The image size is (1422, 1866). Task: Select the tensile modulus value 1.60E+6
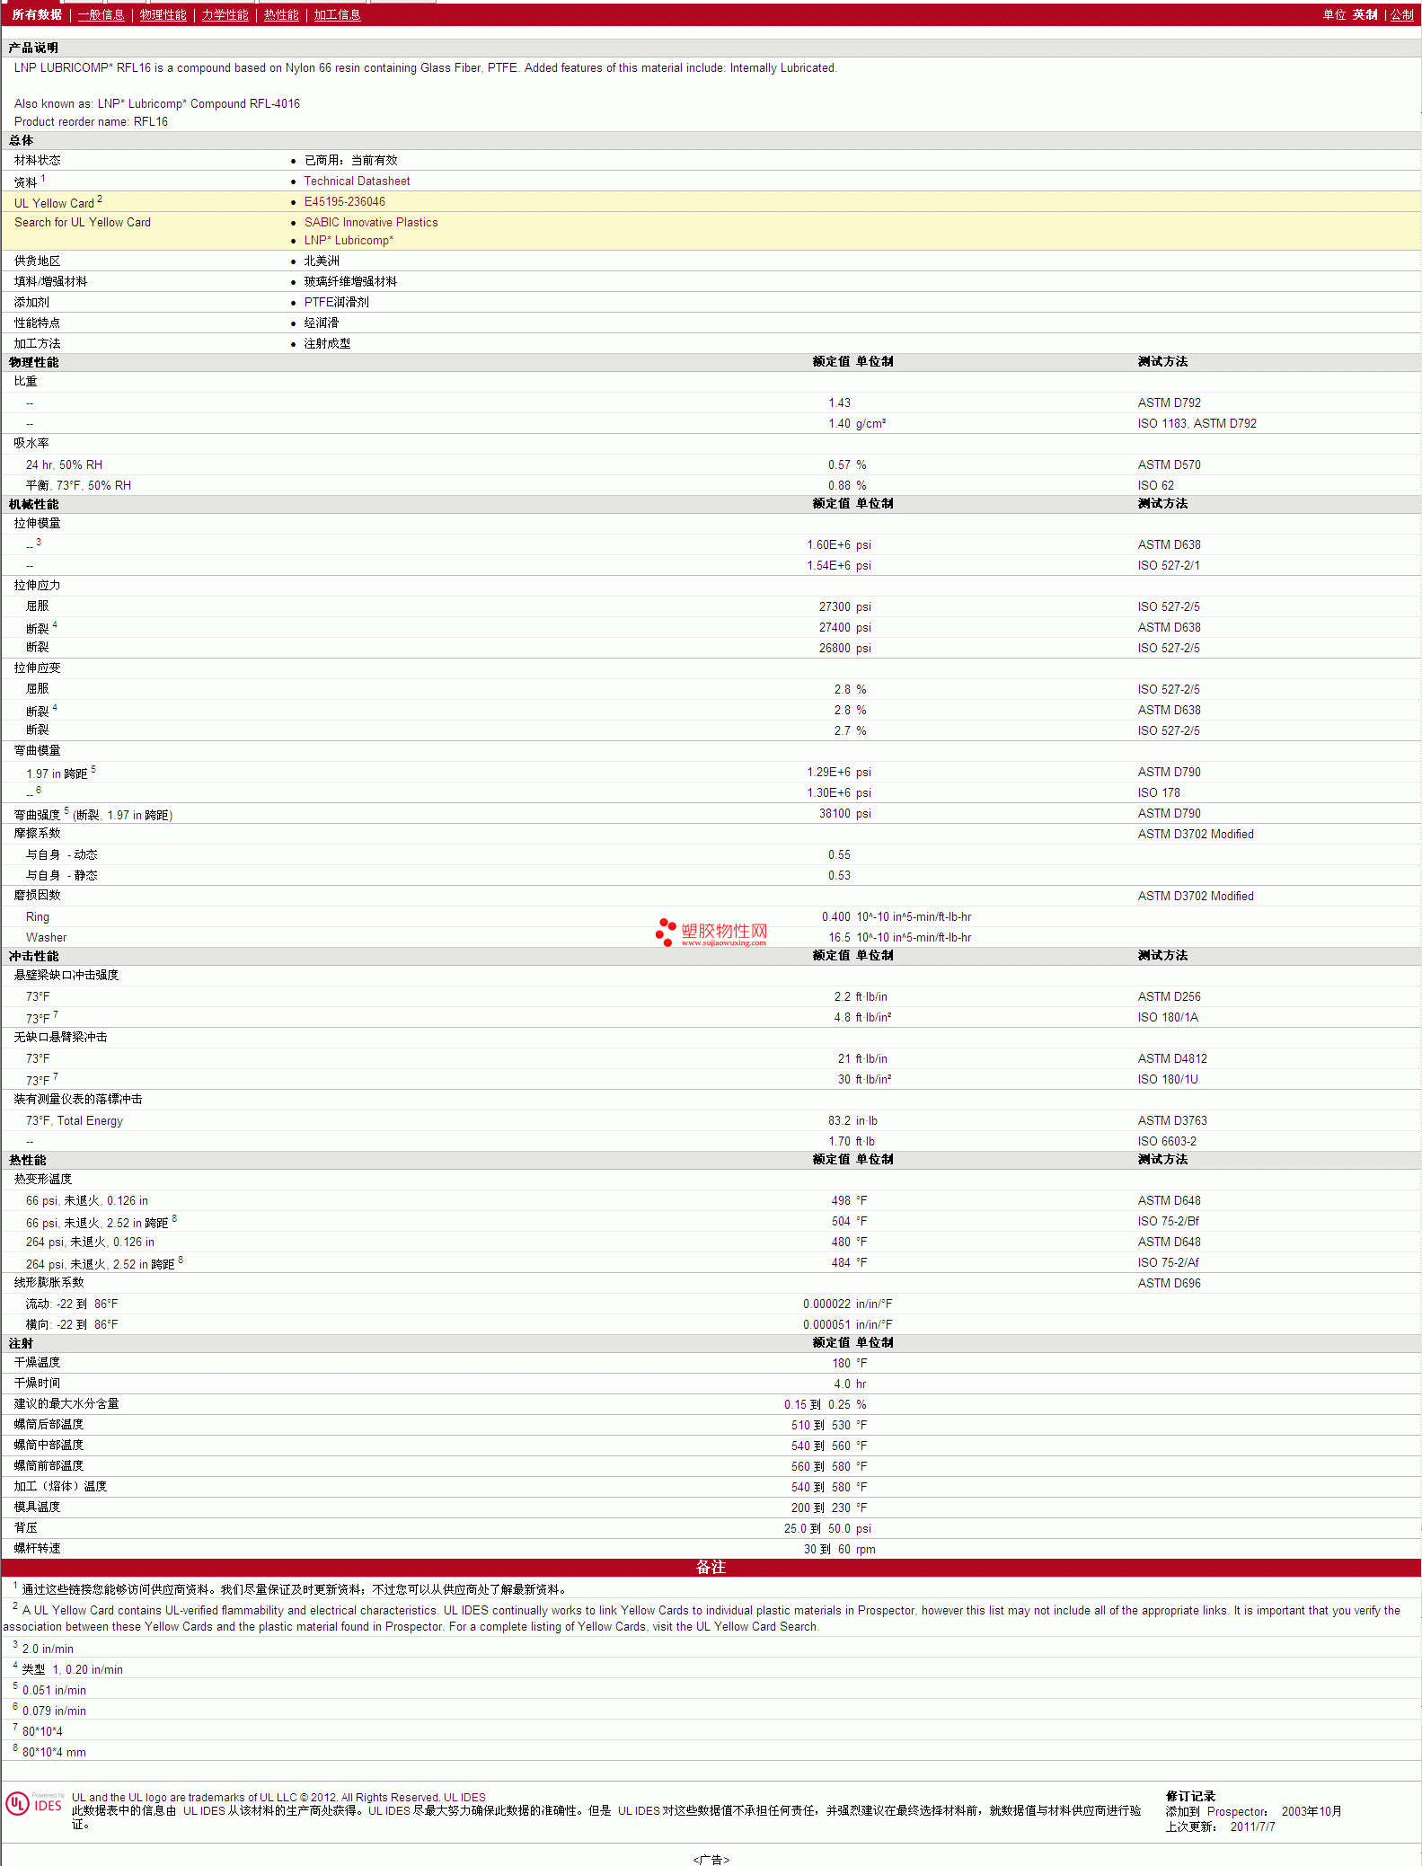(828, 545)
